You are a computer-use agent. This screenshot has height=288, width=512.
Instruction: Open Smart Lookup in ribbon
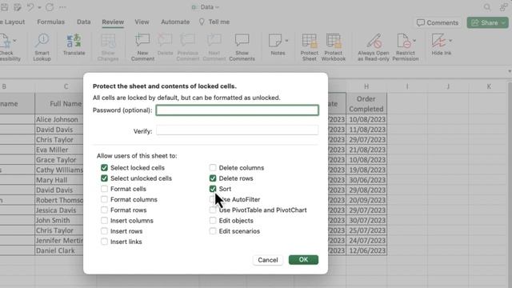pos(42,47)
